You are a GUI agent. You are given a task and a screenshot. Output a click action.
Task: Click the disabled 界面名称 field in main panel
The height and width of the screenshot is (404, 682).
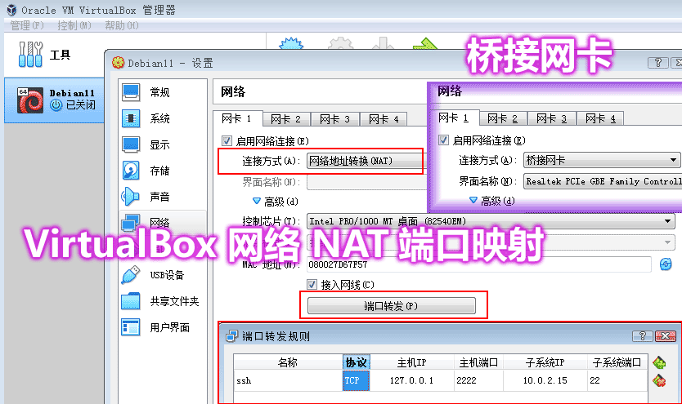tap(366, 182)
